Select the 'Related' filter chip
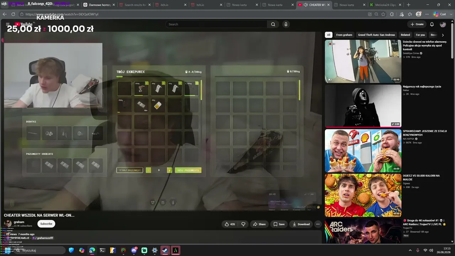Screen dimensions: 455x256 [405, 35]
